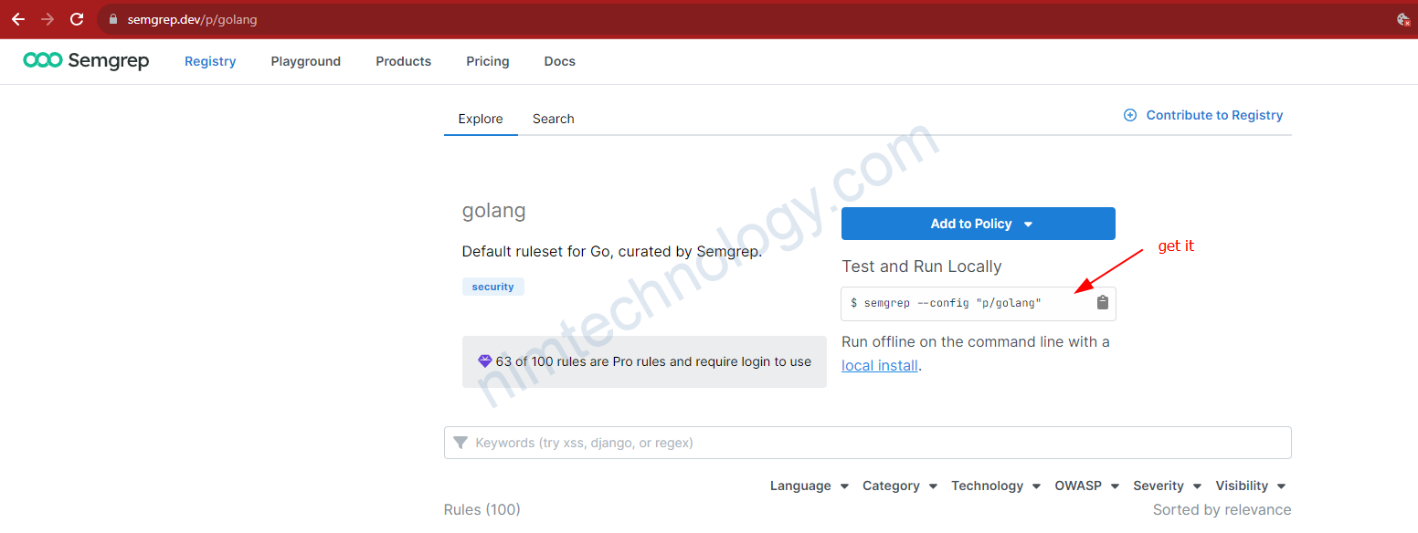Viewport: 1418px width, 533px height.
Task: Click the security tag badge
Action: point(492,287)
